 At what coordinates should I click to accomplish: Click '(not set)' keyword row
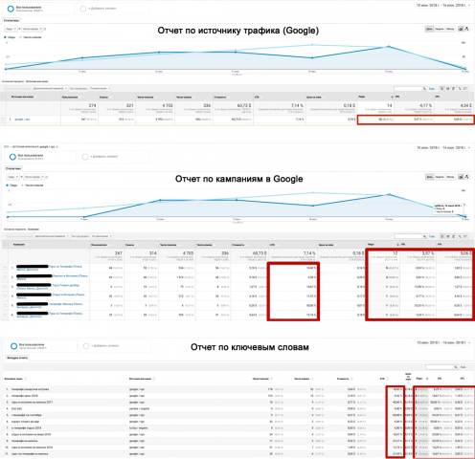pos(17,408)
